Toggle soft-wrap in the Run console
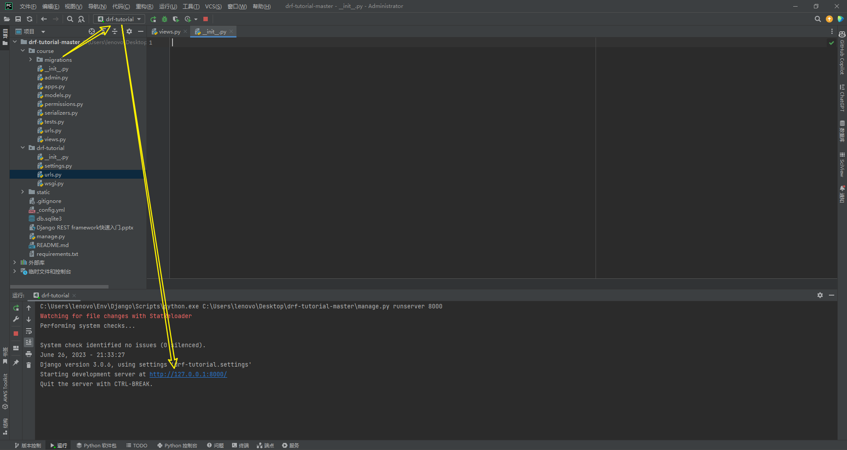Screen dimensions: 847x450 click(29, 331)
